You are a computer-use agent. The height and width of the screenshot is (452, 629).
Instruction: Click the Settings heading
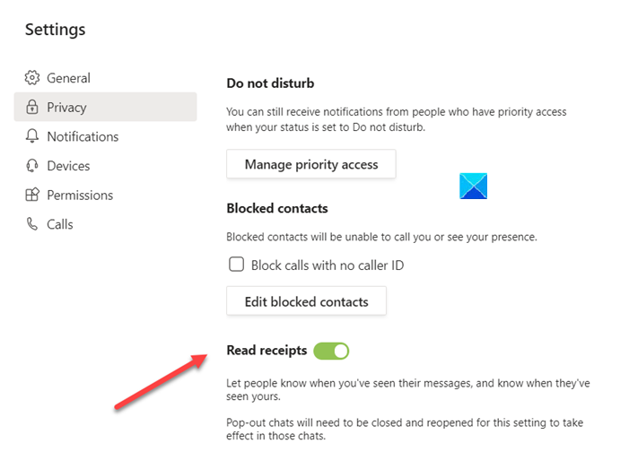coord(56,30)
